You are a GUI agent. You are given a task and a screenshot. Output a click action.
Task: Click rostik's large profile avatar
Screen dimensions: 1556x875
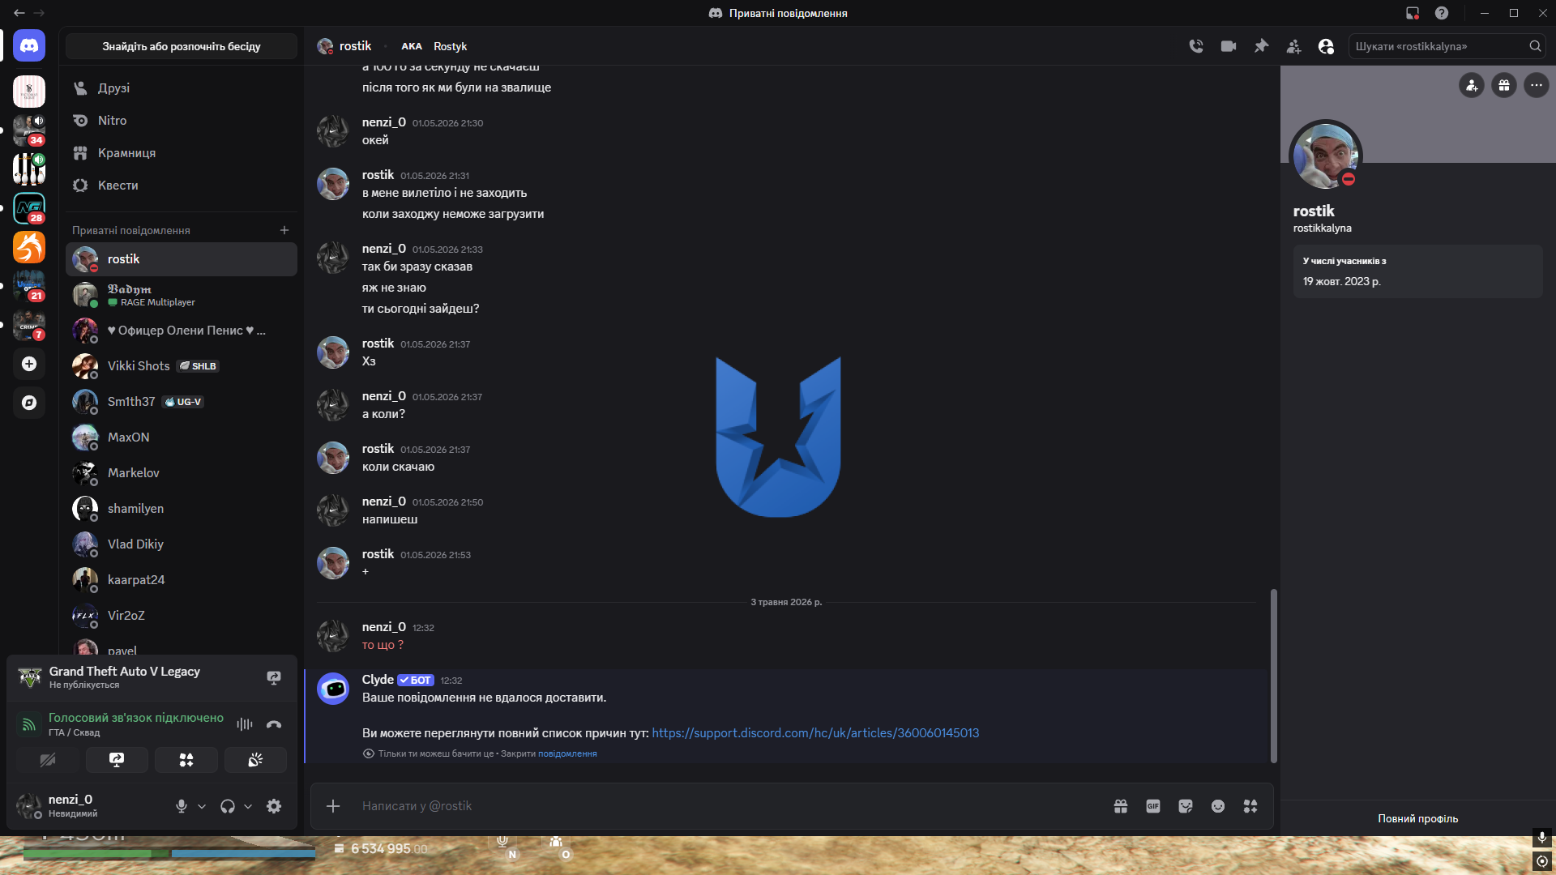1325,156
